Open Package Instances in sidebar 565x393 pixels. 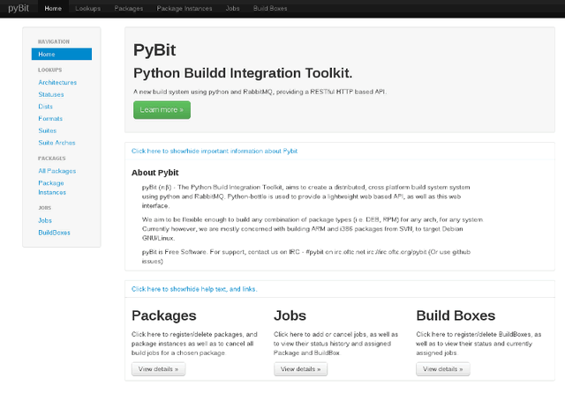[x=52, y=188]
